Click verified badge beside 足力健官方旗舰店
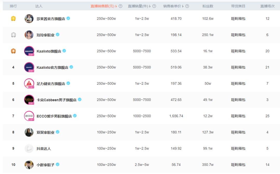 pos(68,83)
